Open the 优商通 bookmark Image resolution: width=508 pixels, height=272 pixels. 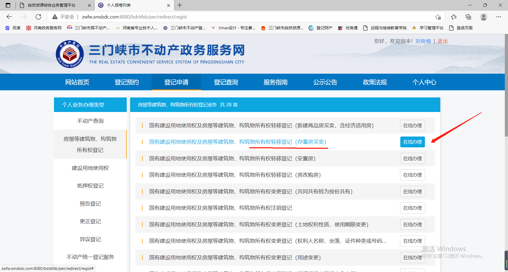[x=348, y=28]
